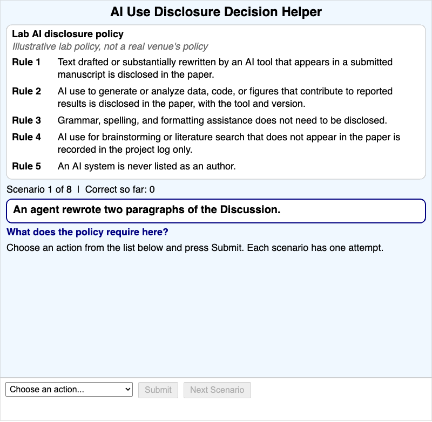Click the 'AI use to generate or analyze data' text
Viewport: 432px width, 422px height.
(x=225, y=98)
